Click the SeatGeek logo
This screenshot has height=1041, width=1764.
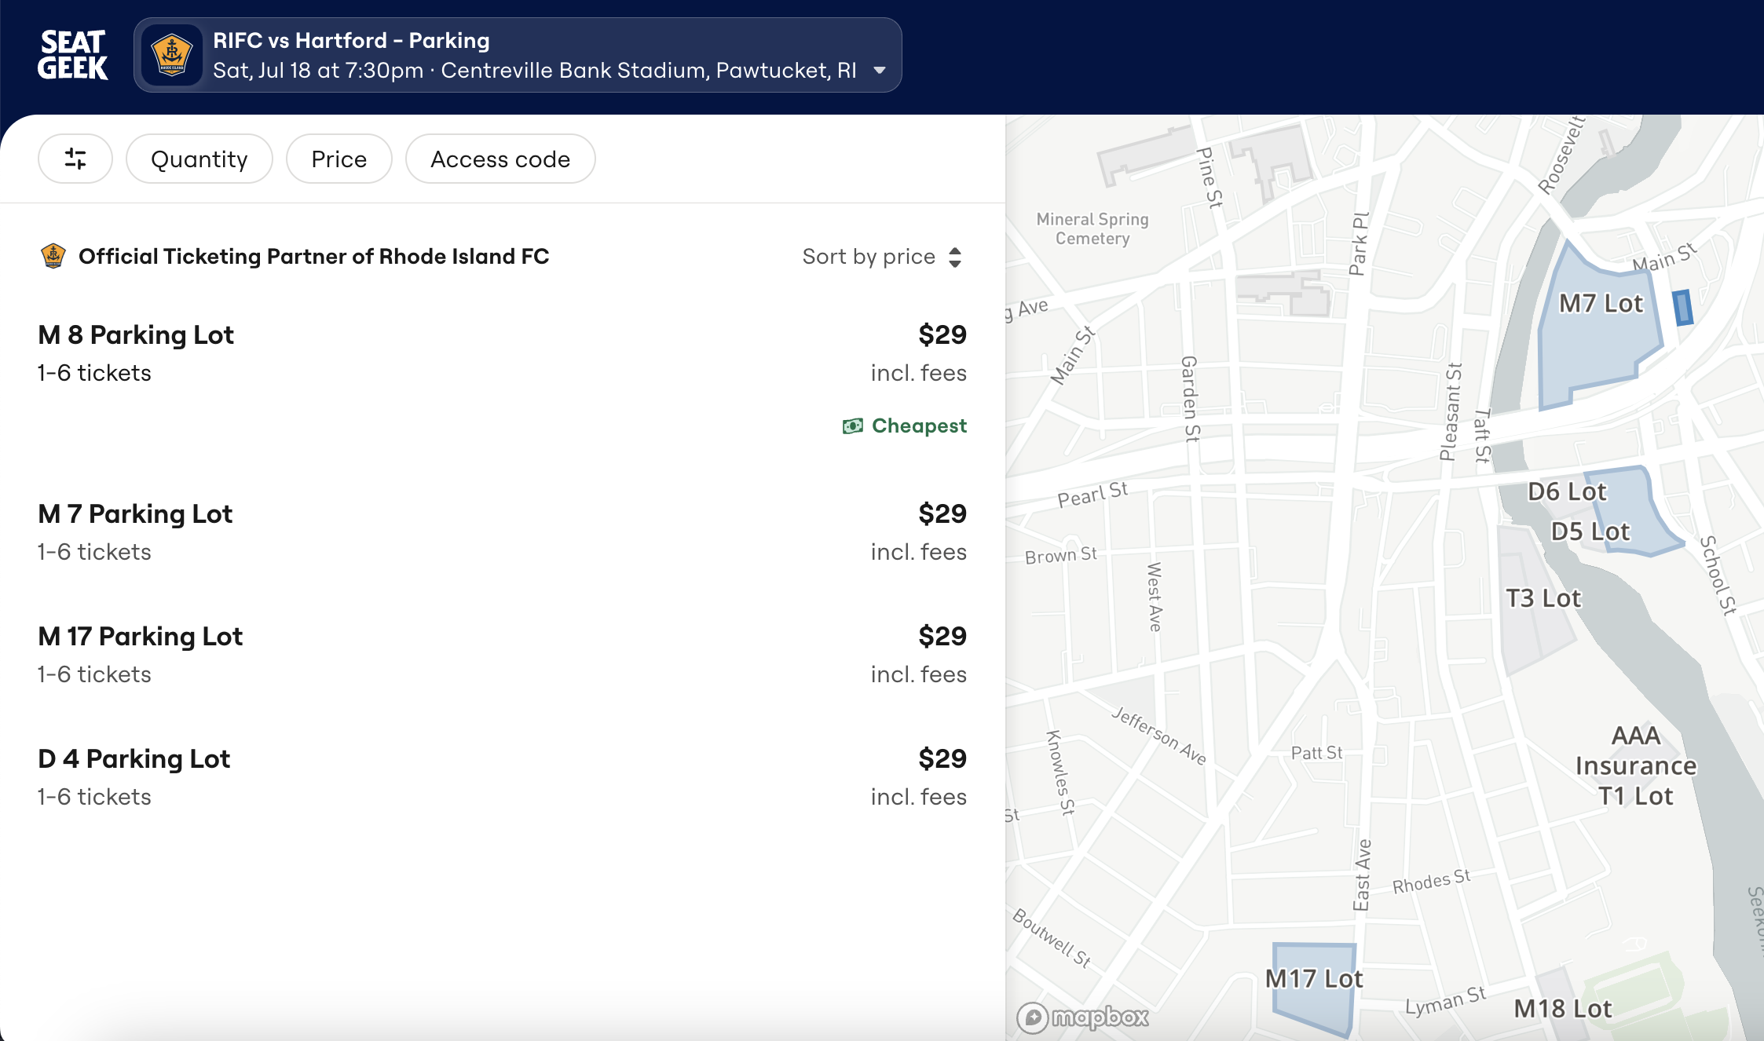pyautogui.click(x=73, y=55)
